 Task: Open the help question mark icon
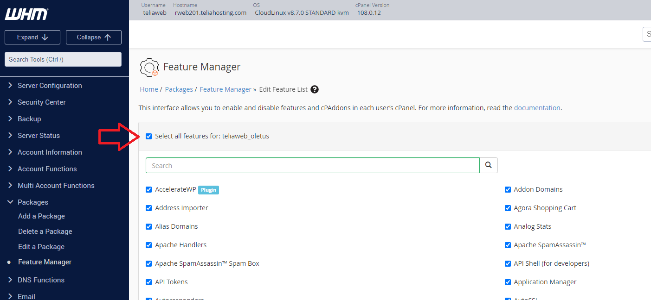(315, 89)
